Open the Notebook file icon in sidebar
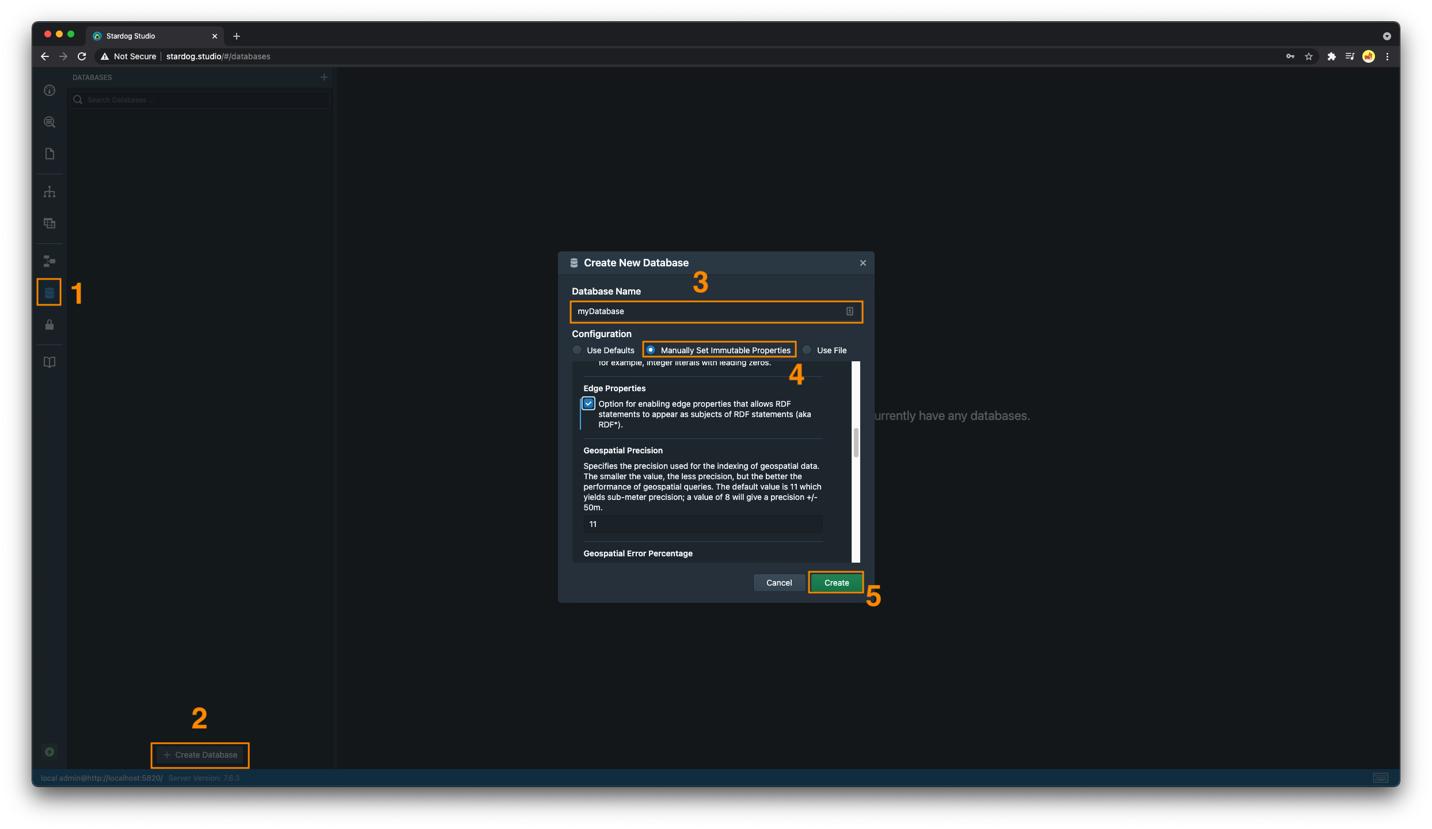This screenshot has width=1432, height=829. pos(50,154)
